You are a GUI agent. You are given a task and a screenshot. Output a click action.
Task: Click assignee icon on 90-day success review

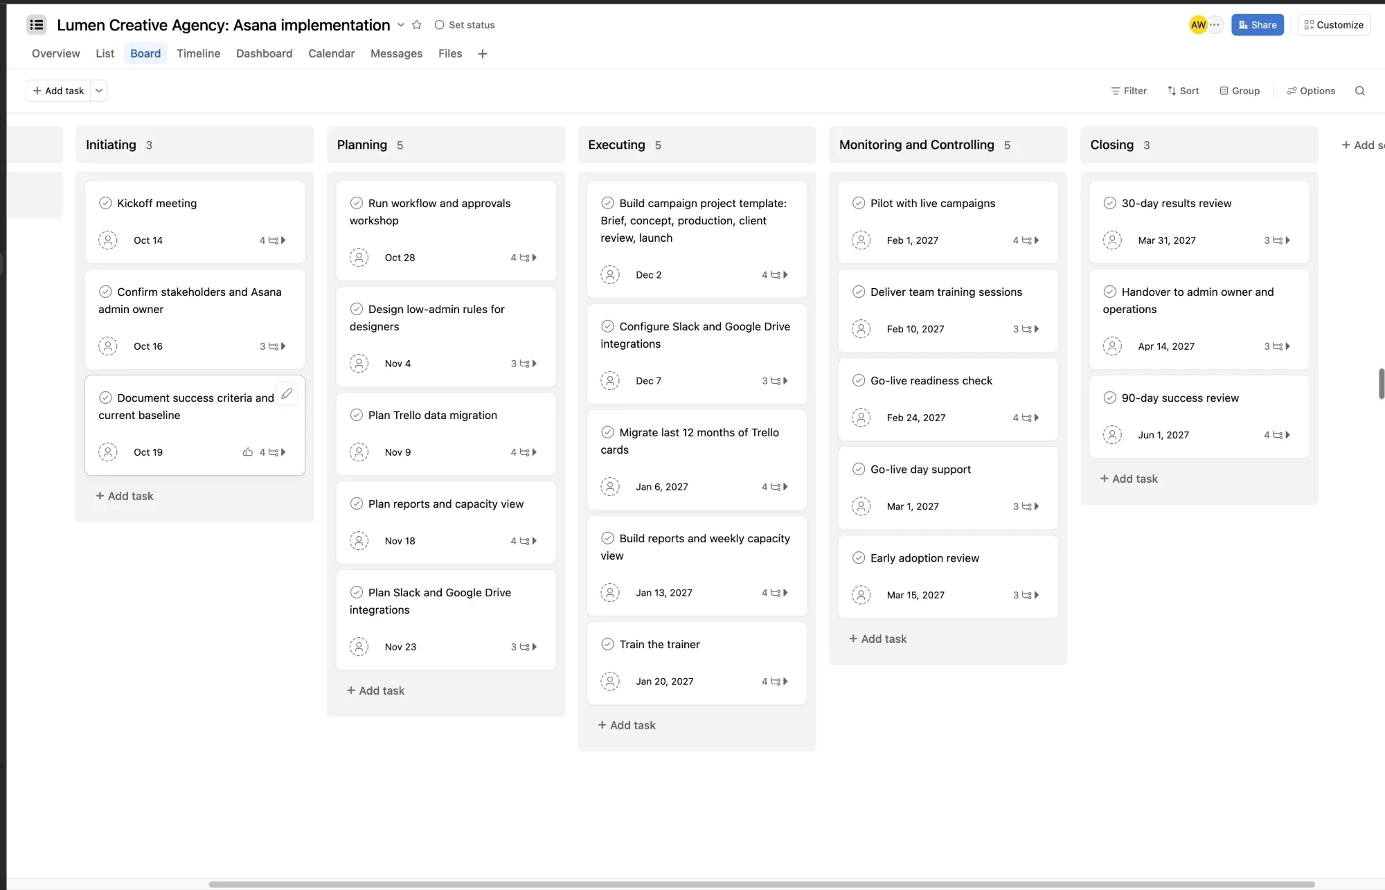1112,435
